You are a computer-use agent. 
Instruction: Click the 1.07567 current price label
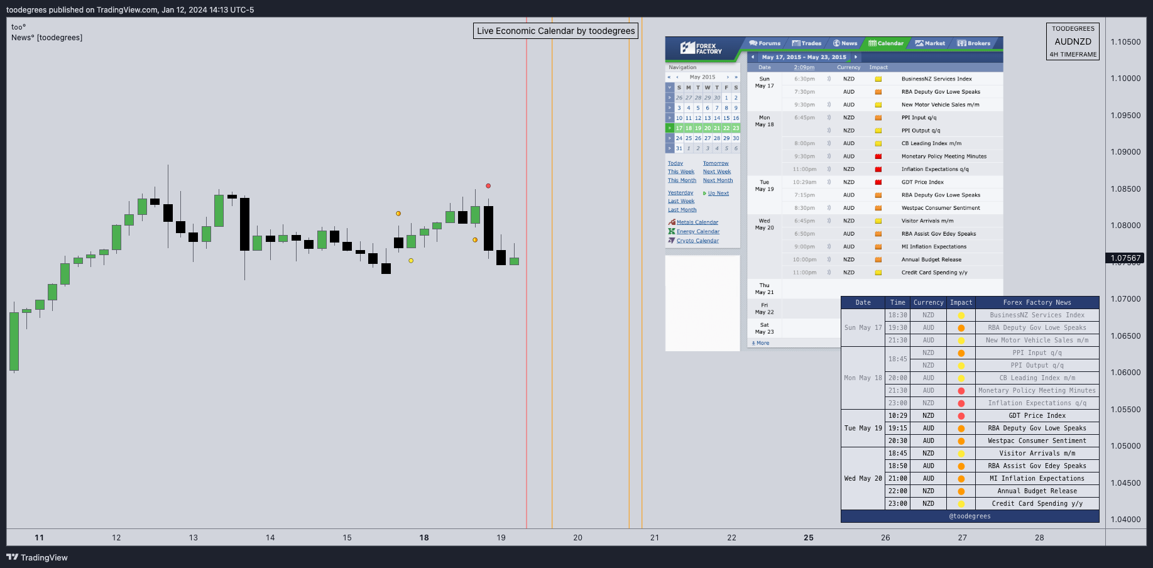click(1125, 258)
